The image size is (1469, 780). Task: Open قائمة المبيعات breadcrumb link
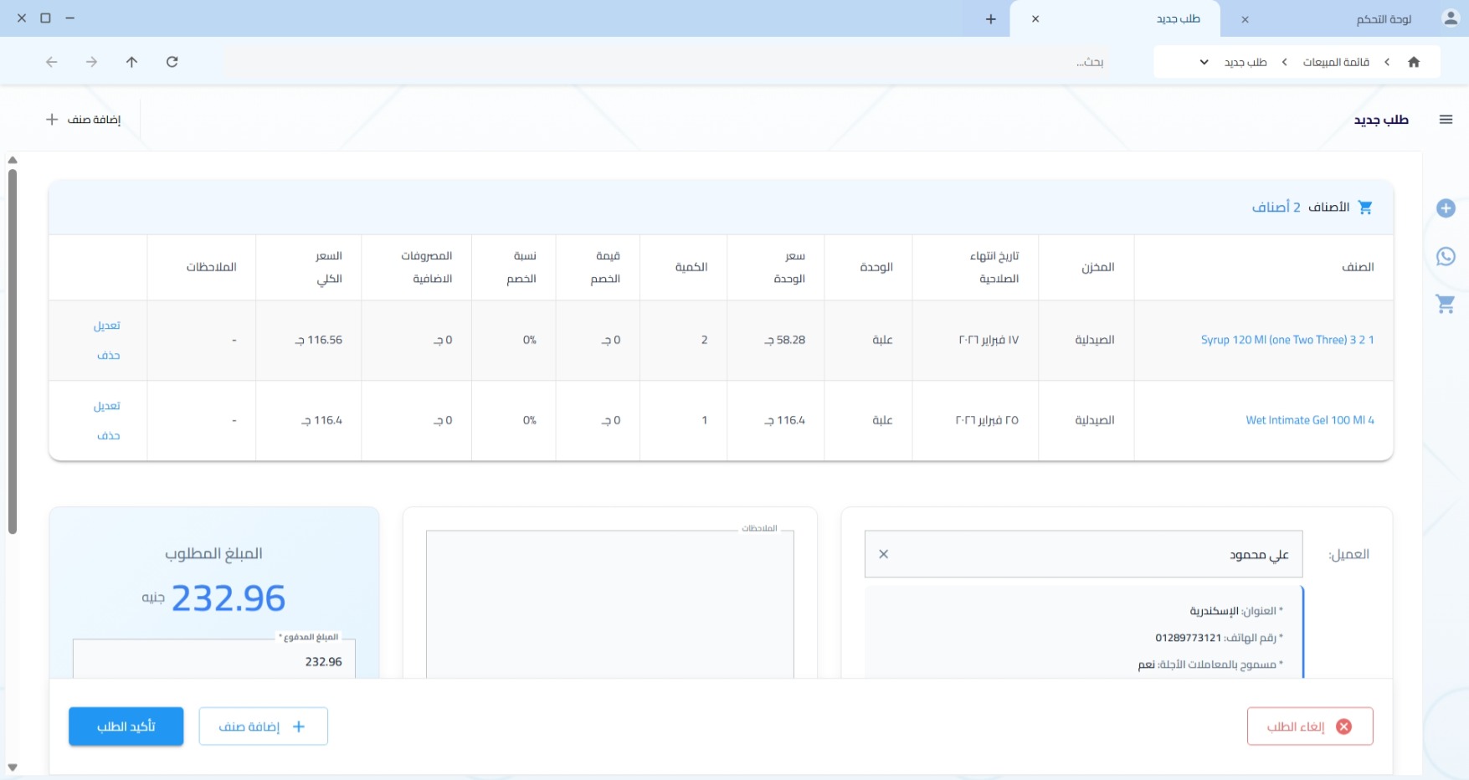coord(1336,62)
